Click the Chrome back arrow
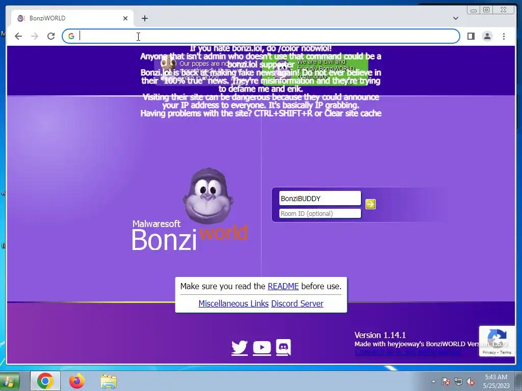This screenshot has width=522, height=391. pyautogui.click(x=18, y=36)
